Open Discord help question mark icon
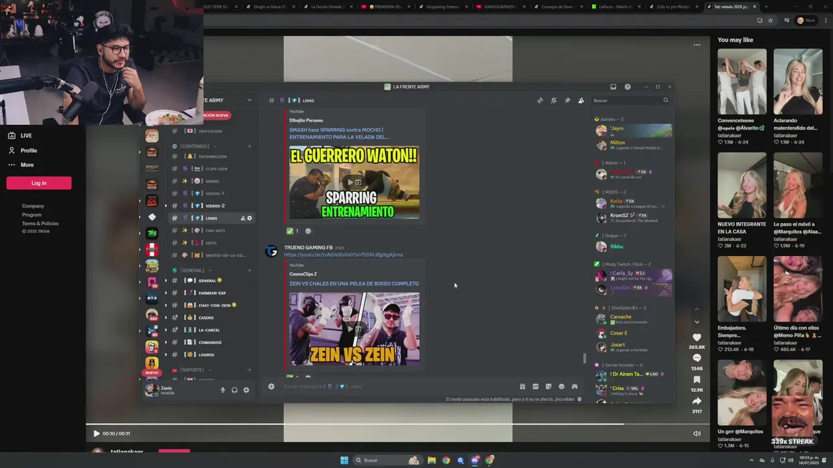 tap(627, 86)
